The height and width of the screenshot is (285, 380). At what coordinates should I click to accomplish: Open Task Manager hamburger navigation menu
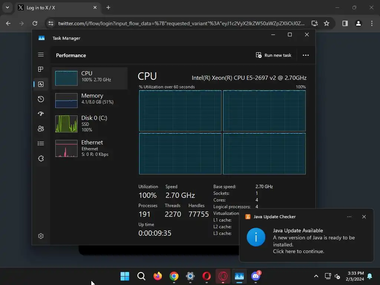pyautogui.click(x=41, y=55)
